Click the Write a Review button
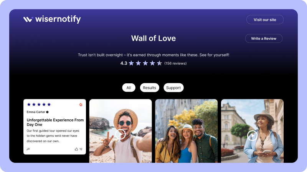The image size is (307, 172). (x=264, y=39)
